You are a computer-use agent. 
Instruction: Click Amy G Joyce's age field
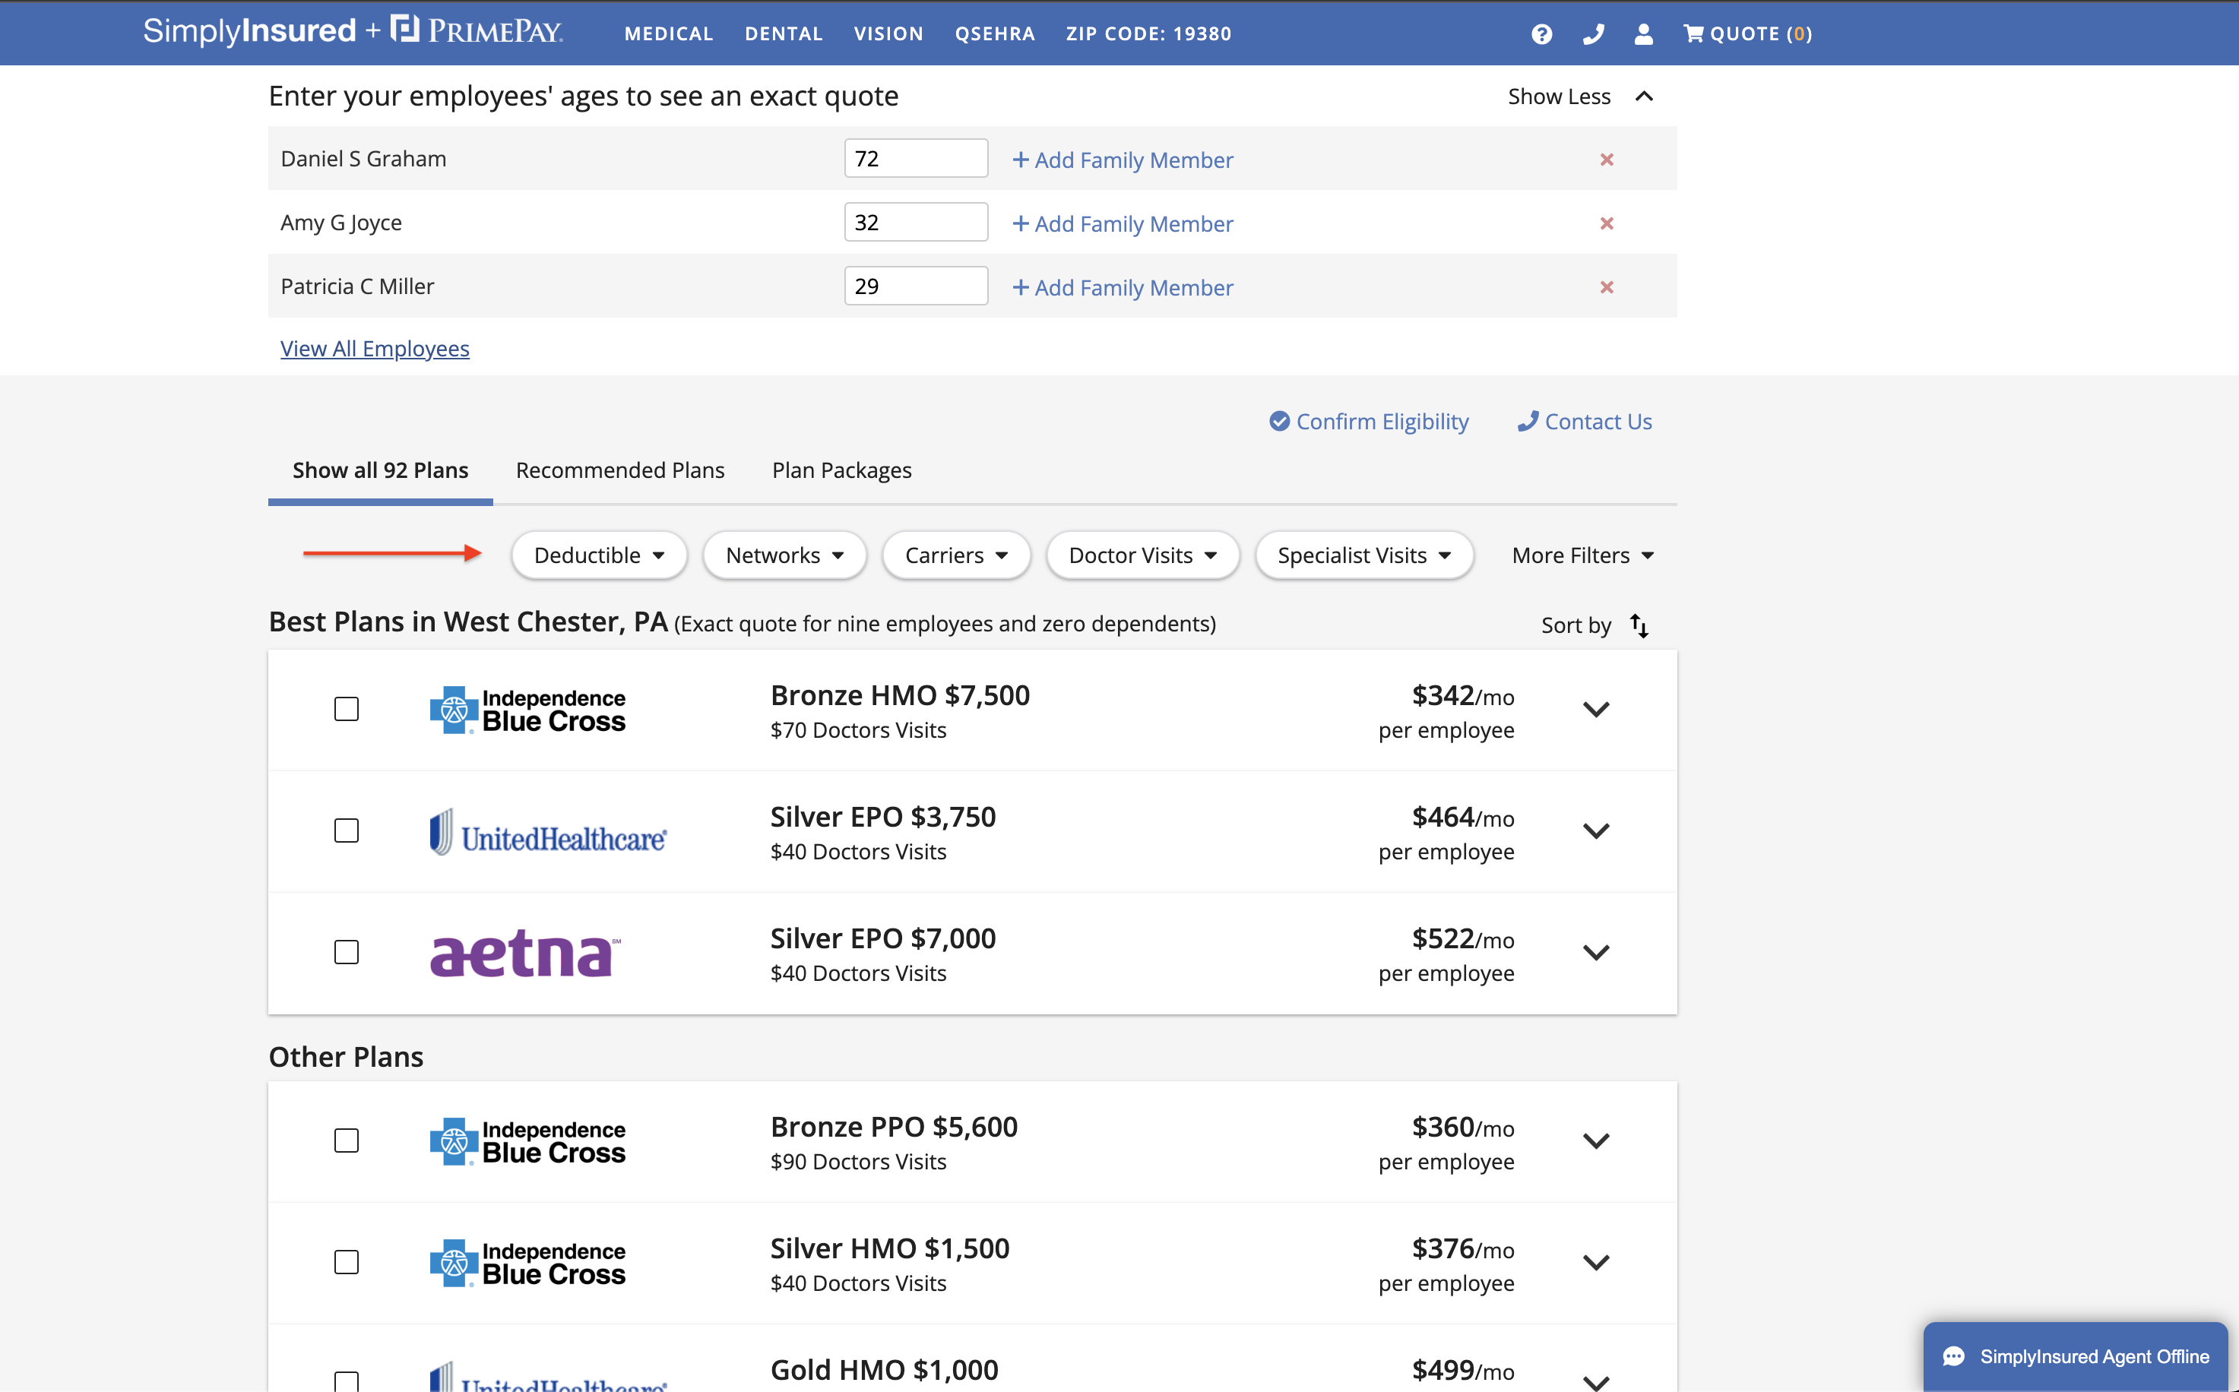(915, 223)
